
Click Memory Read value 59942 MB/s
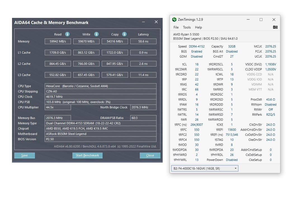(x=58, y=41)
